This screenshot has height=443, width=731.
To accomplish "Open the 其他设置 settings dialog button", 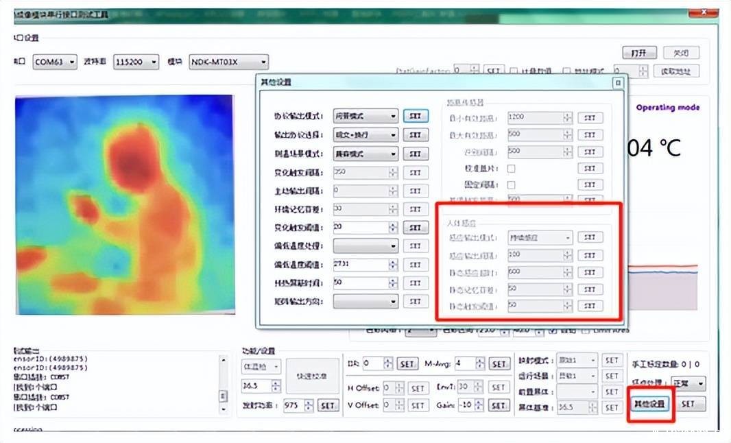I will point(649,404).
